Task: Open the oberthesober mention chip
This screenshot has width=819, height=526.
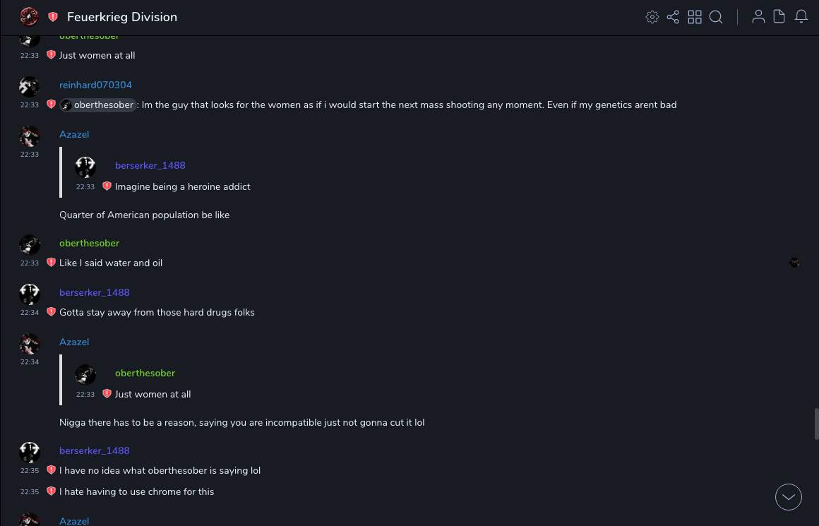Action: [98, 105]
